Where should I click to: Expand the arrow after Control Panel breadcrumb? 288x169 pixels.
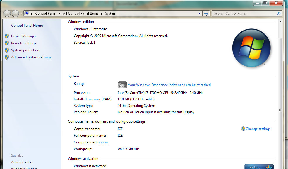coord(59,13)
